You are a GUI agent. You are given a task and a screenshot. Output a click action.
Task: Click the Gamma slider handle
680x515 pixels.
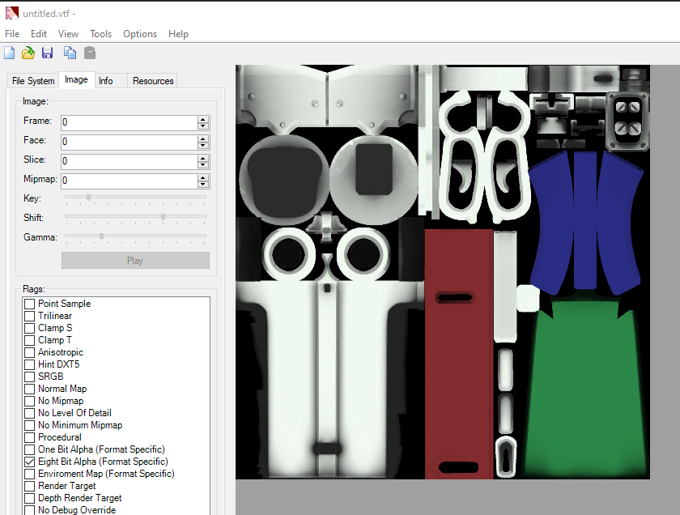101,236
